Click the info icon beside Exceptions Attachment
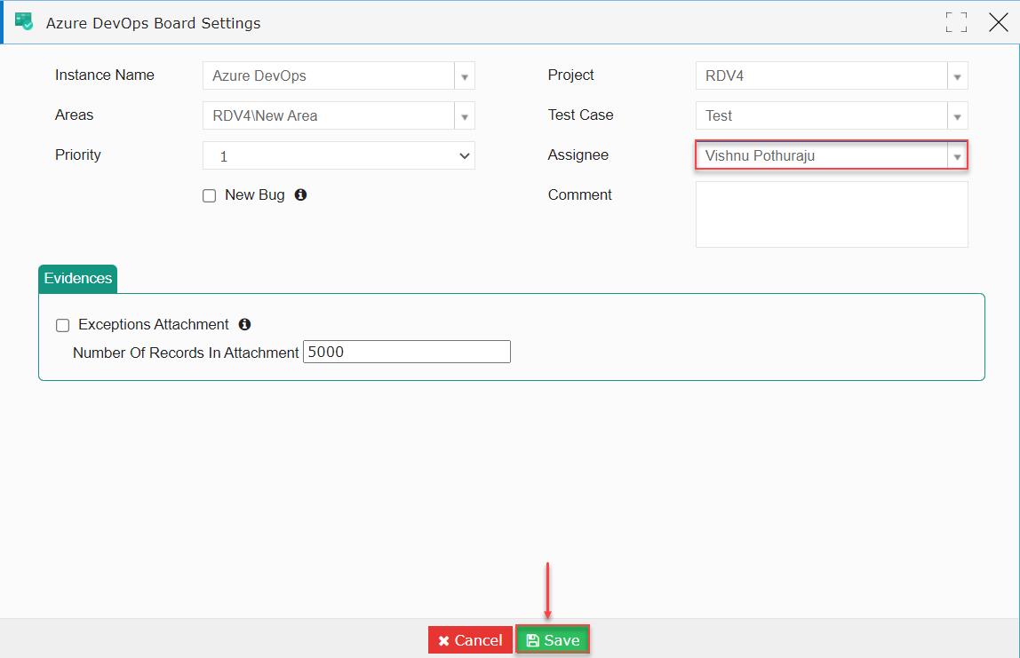The height and width of the screenshot is (658, 1020). tap(244, 324)
